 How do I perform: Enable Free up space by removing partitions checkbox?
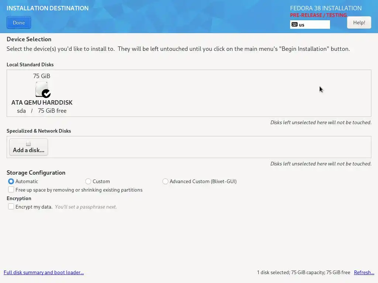click(11, 190)
